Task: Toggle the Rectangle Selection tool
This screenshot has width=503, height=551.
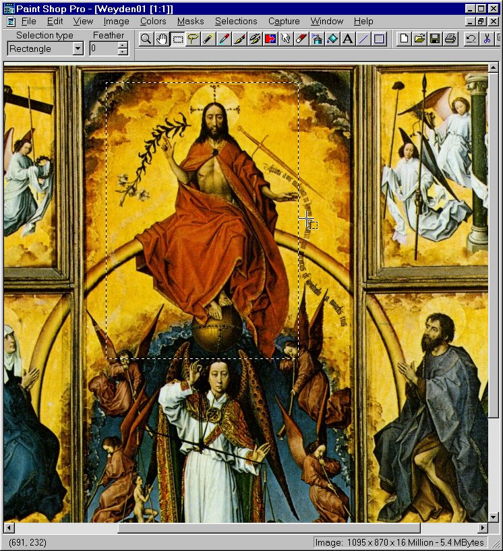Action: 177,39
